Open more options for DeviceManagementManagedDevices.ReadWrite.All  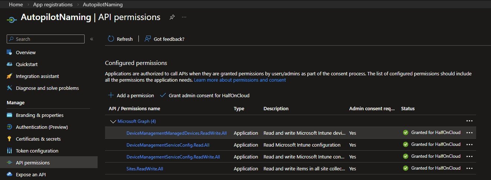(469, 133)
